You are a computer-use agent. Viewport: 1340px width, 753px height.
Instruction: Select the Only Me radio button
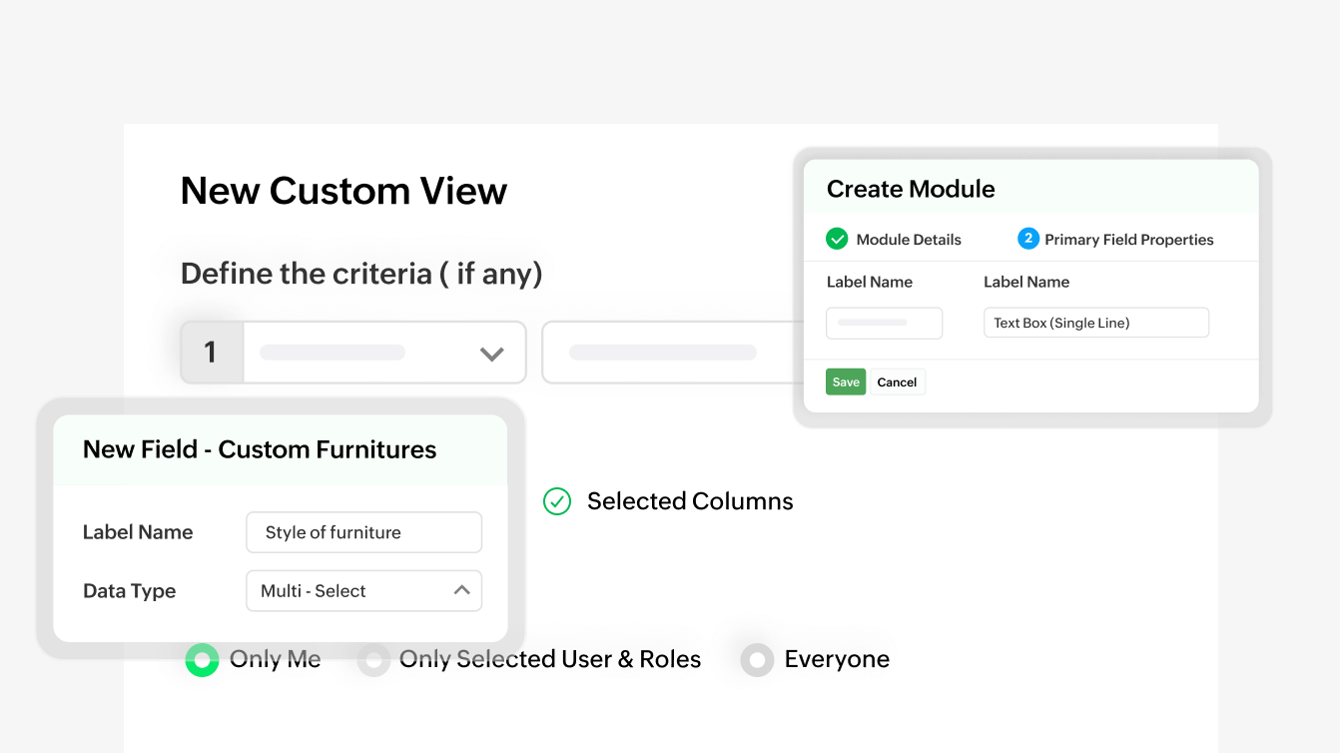[202, 660]
